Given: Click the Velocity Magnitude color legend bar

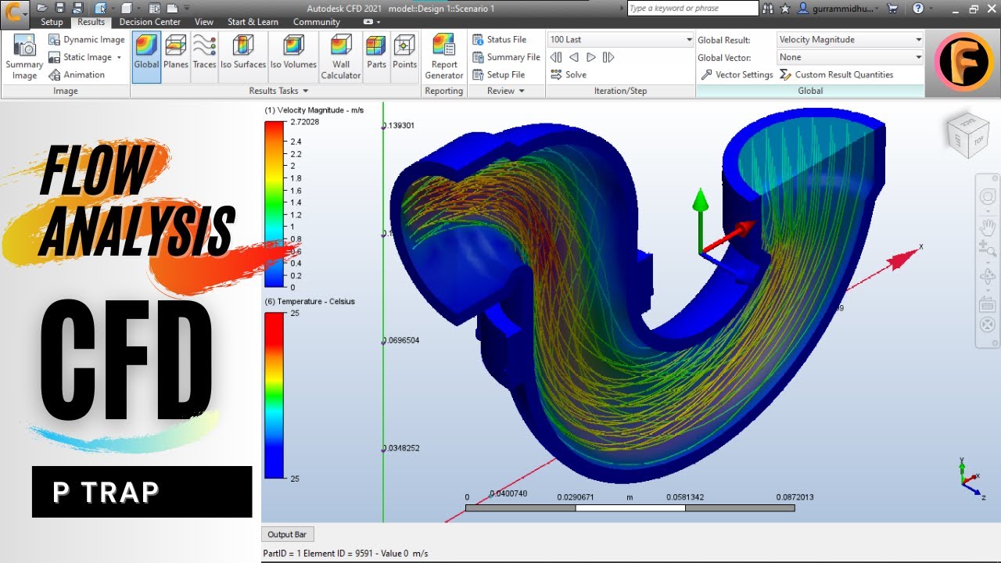Looking at the screenshot, I should (275, 204).
